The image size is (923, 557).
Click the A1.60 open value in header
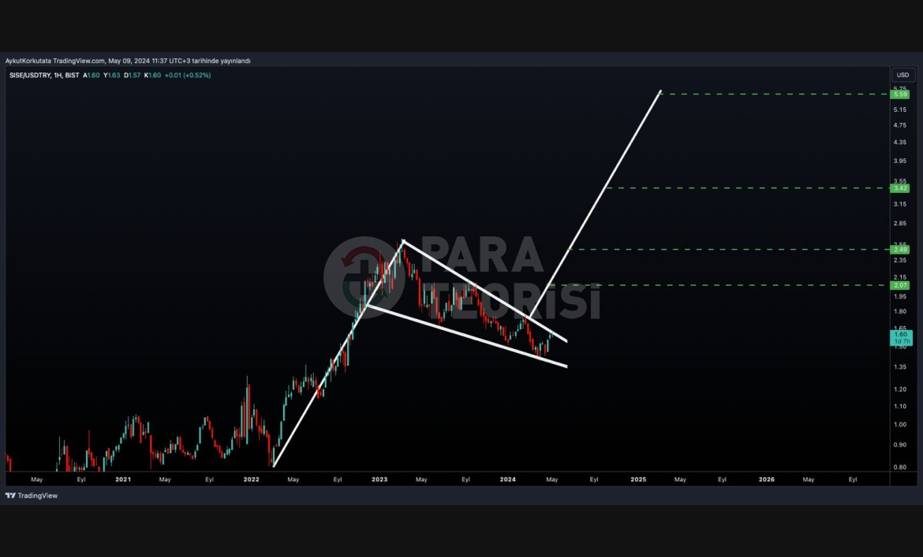(92, 75)
